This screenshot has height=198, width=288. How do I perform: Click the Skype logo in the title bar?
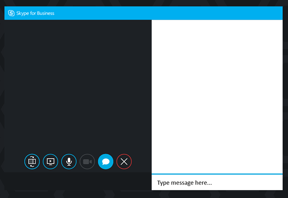11,13
